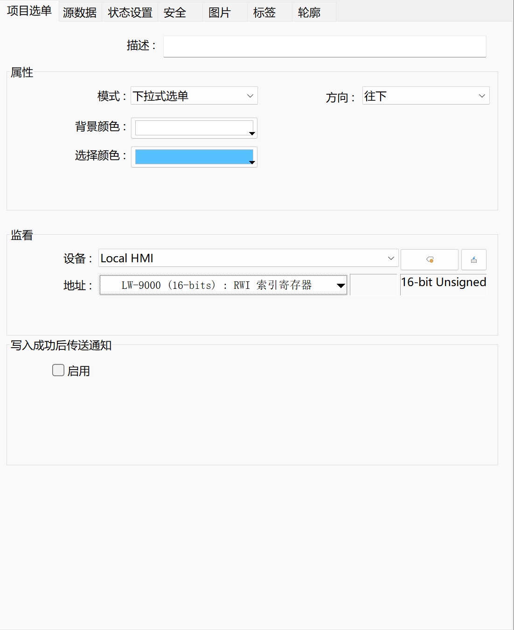Image resolution: width=514 pixels, height=630 pixels.
Task: Select the 项目选单 tab
Action: pyautogui.click(x=29, y=11)
